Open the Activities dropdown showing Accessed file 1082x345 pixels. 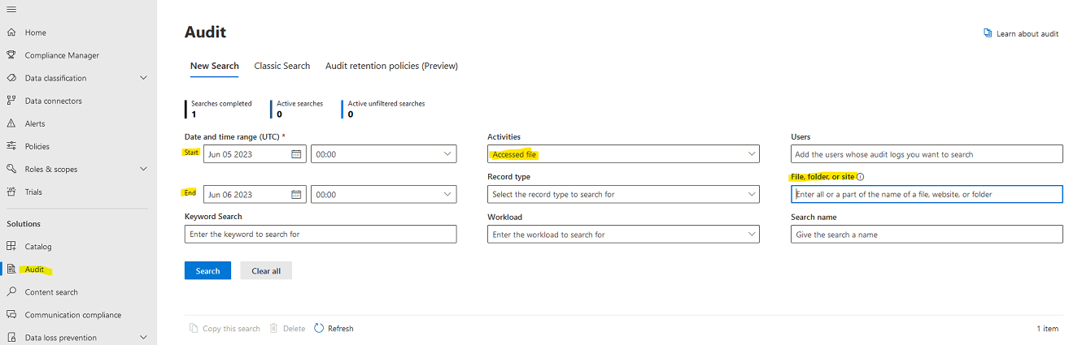623,154
